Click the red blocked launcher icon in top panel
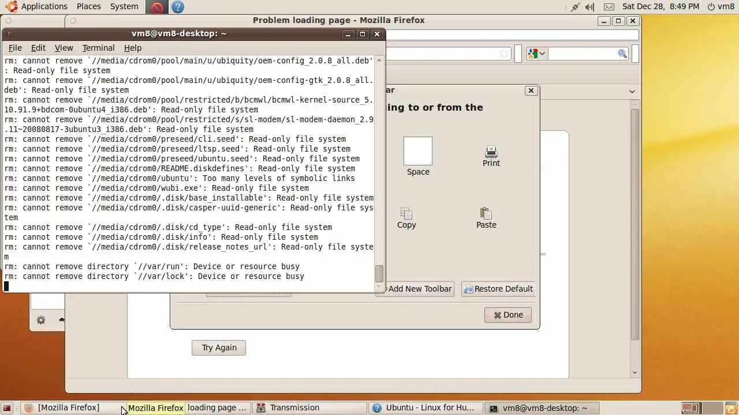Viewport: 739px width, 415px height. tap(156, 7)
